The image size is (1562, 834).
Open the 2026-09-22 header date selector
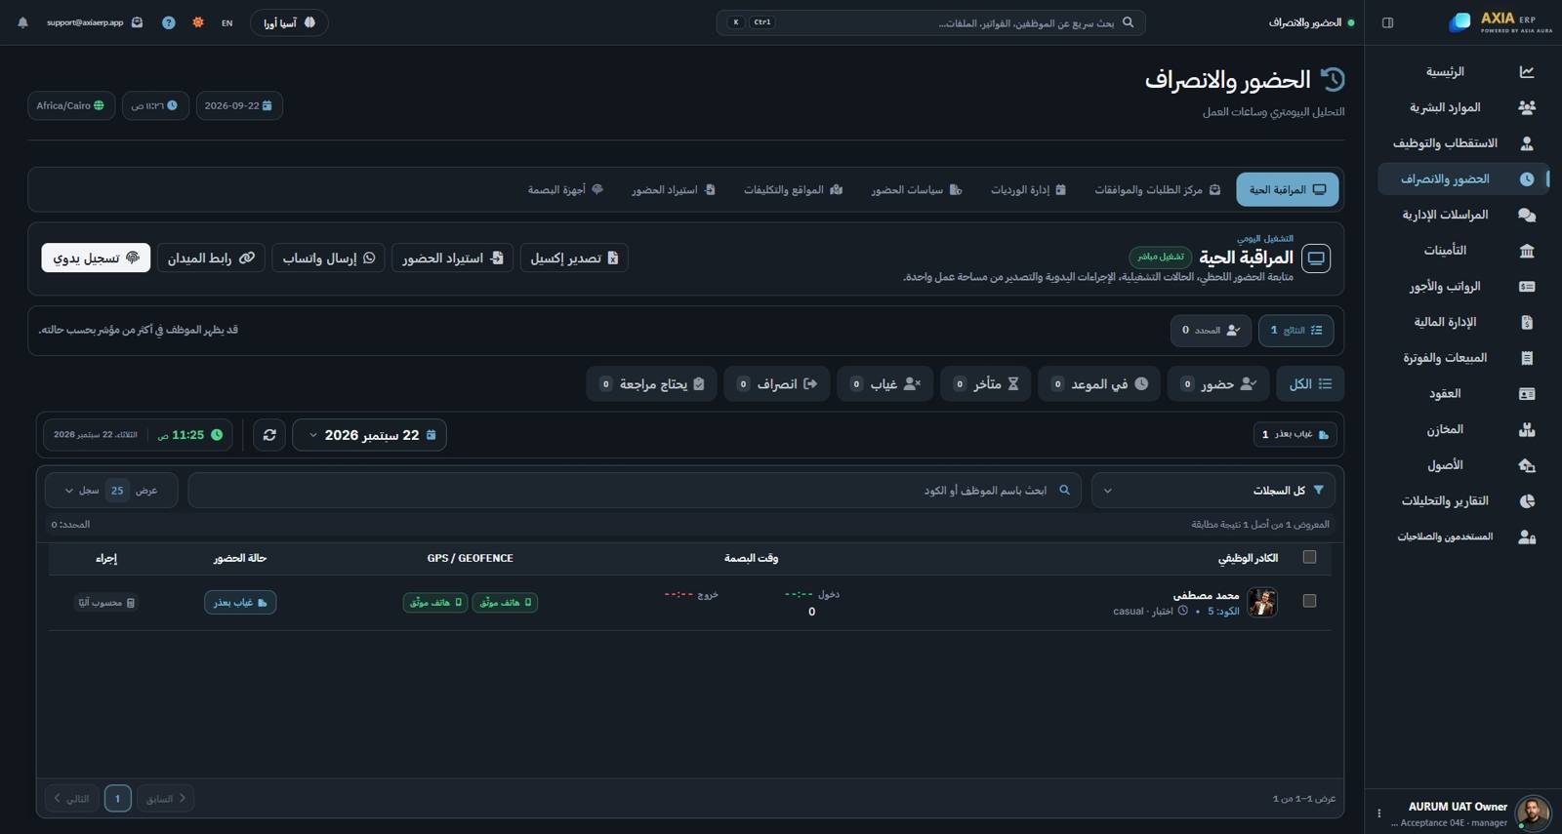tap(239, 105)
